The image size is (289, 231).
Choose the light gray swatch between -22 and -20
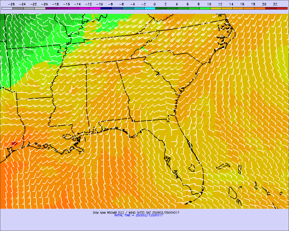pyautogui.click(x=40, y=8)
